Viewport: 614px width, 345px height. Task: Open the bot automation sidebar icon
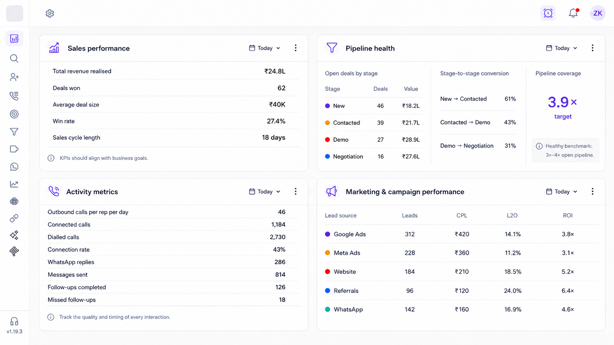point(14,201)
